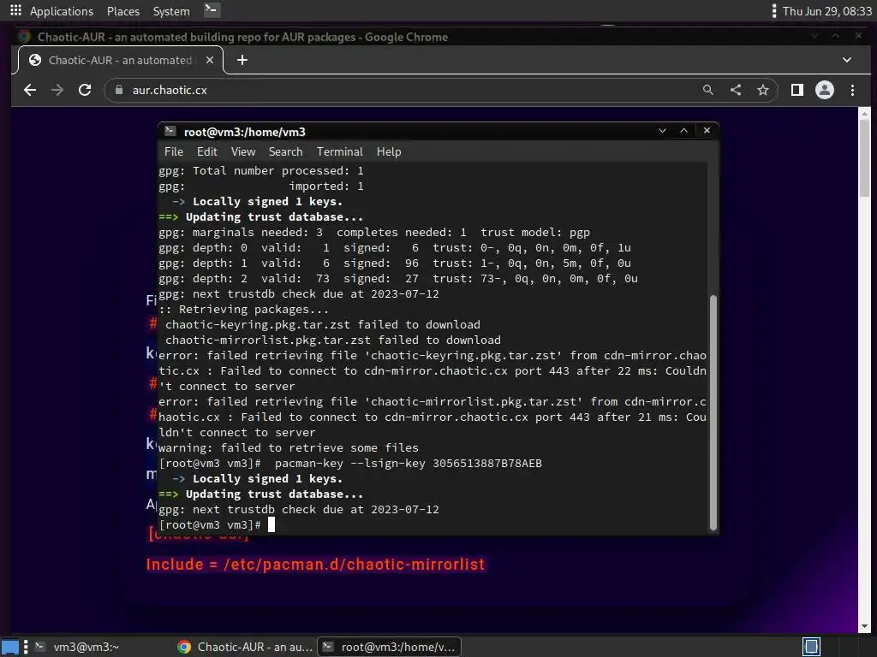Toggle Chrome side panel

pyautogui.click(x=797, y=90)
